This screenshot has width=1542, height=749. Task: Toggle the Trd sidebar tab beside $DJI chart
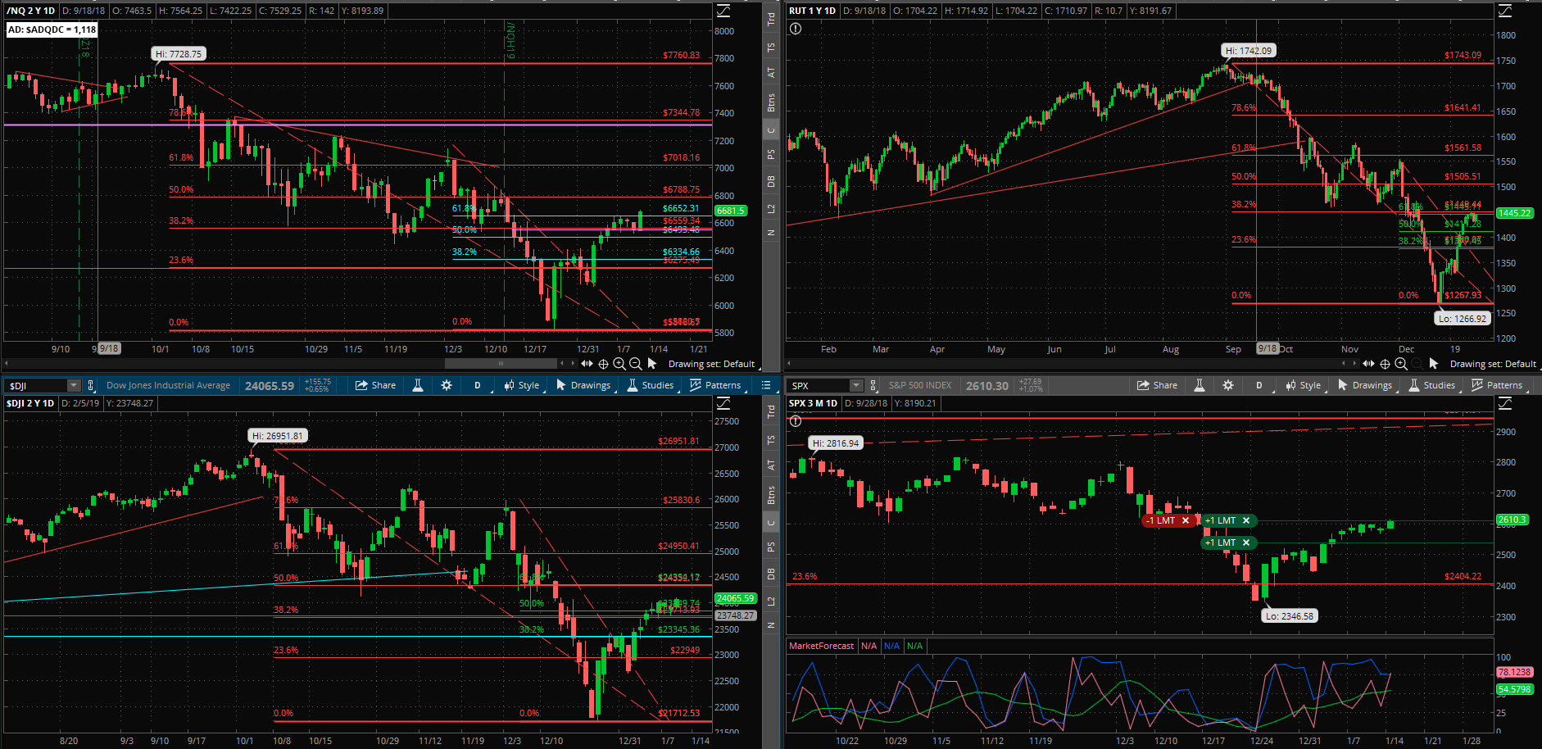771,412
